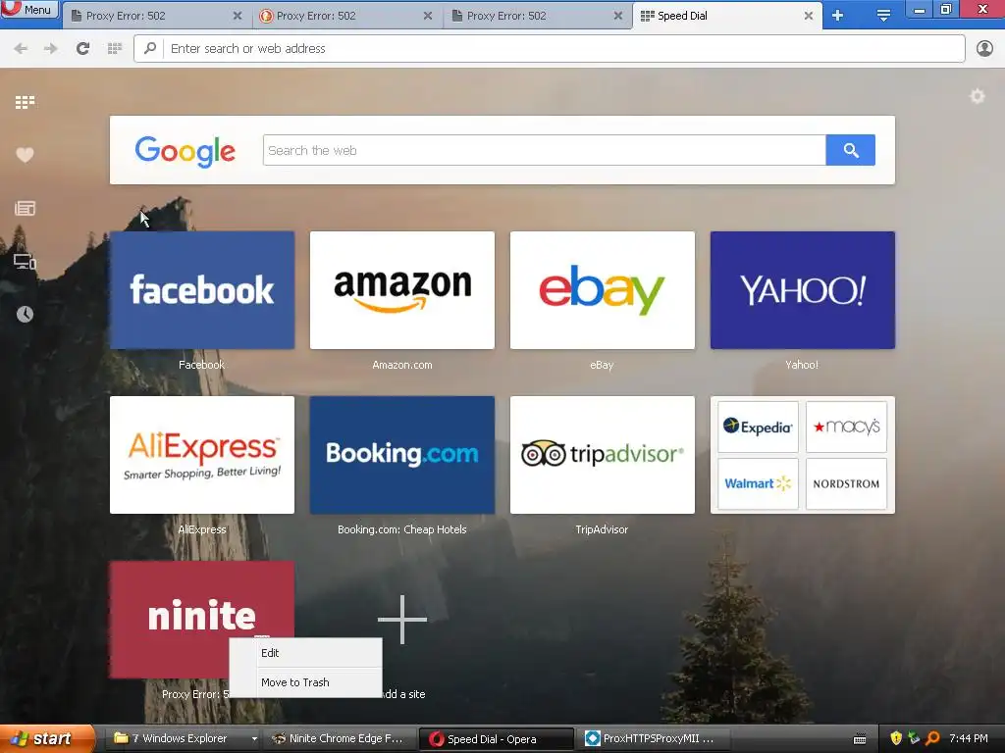Expand the Windows Explorer taskbar group arrow

[254, 739]
